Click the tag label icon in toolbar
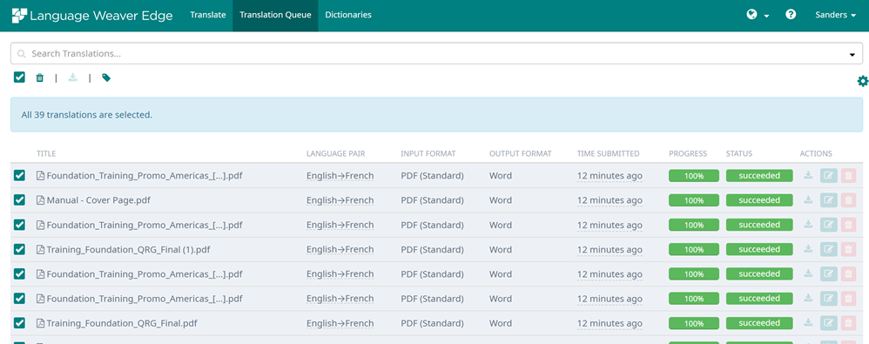The width and height of the screenshot is (869, 344). (106, 78)
